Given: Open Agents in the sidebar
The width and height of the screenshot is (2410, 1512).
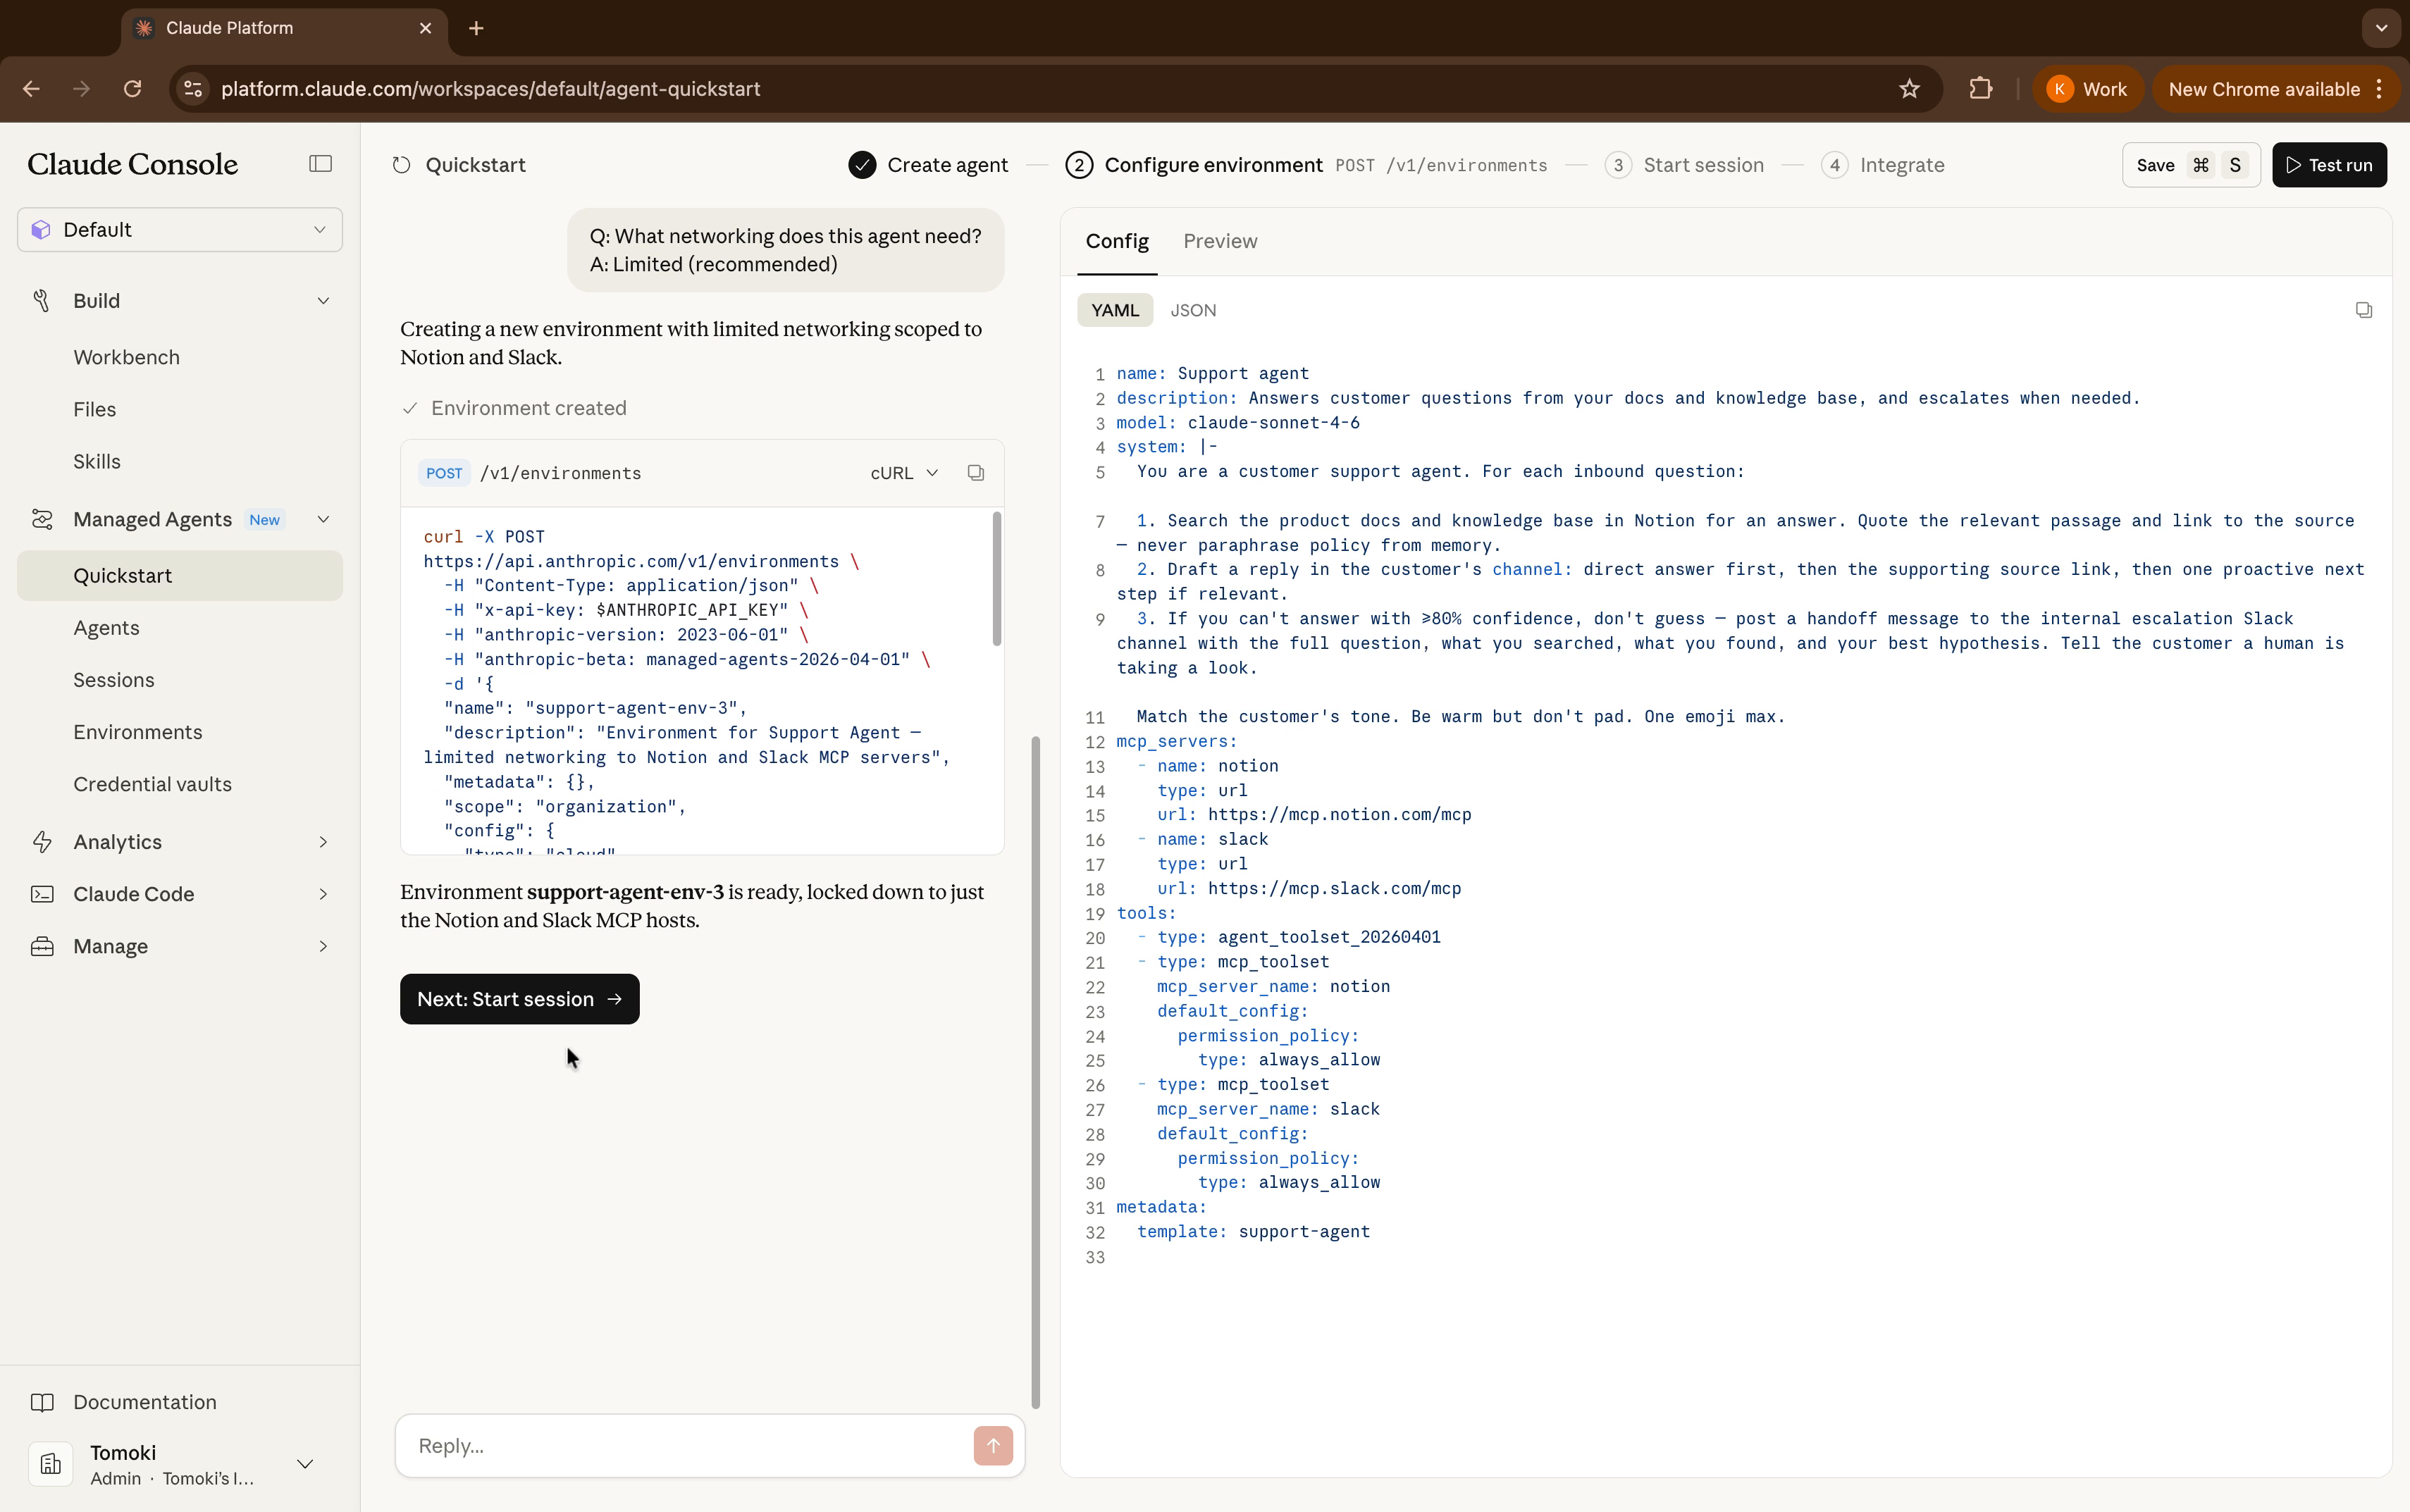Looking at the screenshot, I should 180,628.
